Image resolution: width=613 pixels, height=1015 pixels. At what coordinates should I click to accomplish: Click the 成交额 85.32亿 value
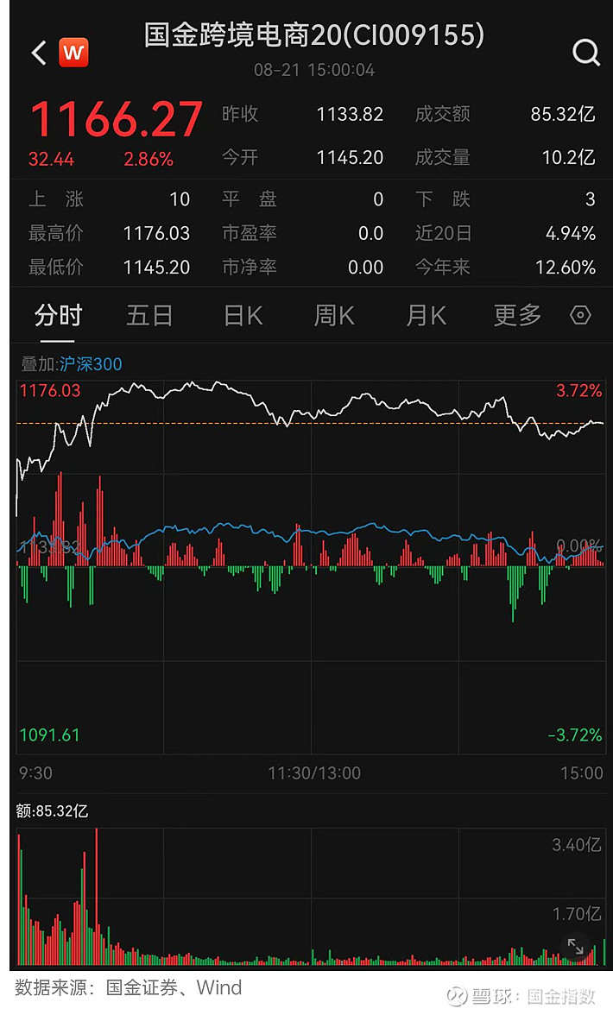coord(562,114)
